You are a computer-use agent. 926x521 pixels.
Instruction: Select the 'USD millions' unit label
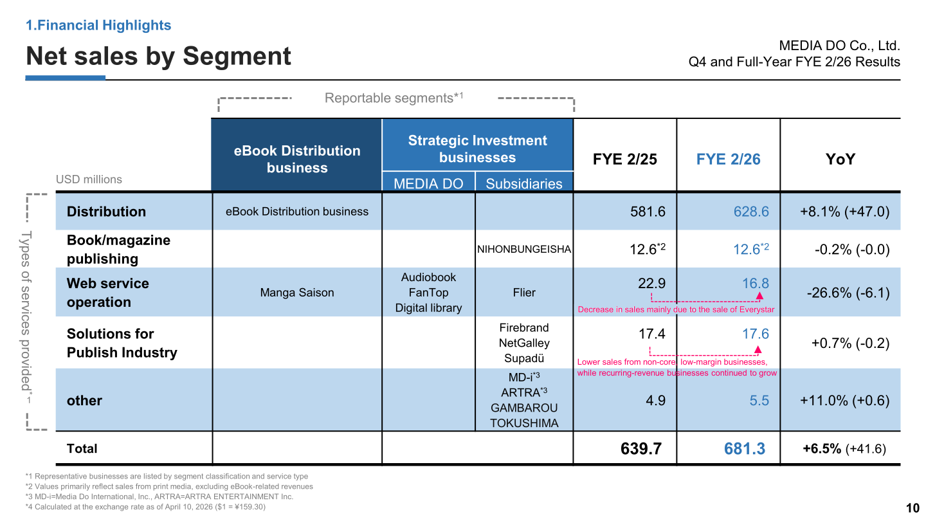(89, 179)
